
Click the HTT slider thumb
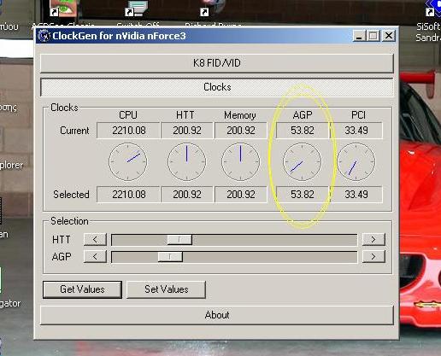pyautogui.click(x=179, y=240)
